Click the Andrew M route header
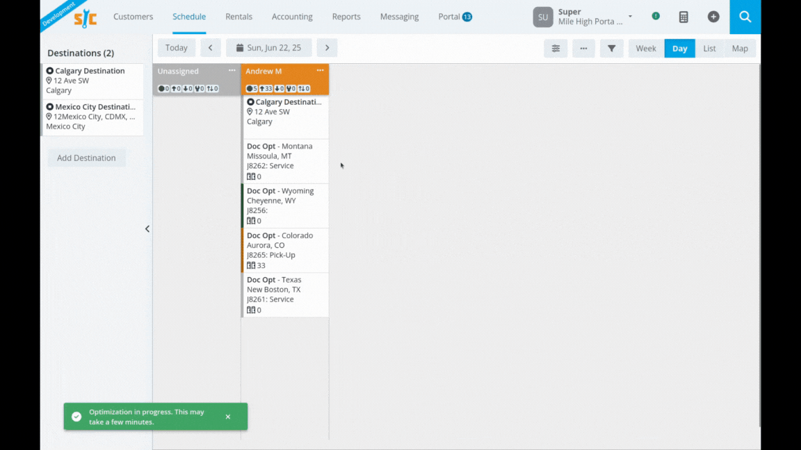 [285, 79]
